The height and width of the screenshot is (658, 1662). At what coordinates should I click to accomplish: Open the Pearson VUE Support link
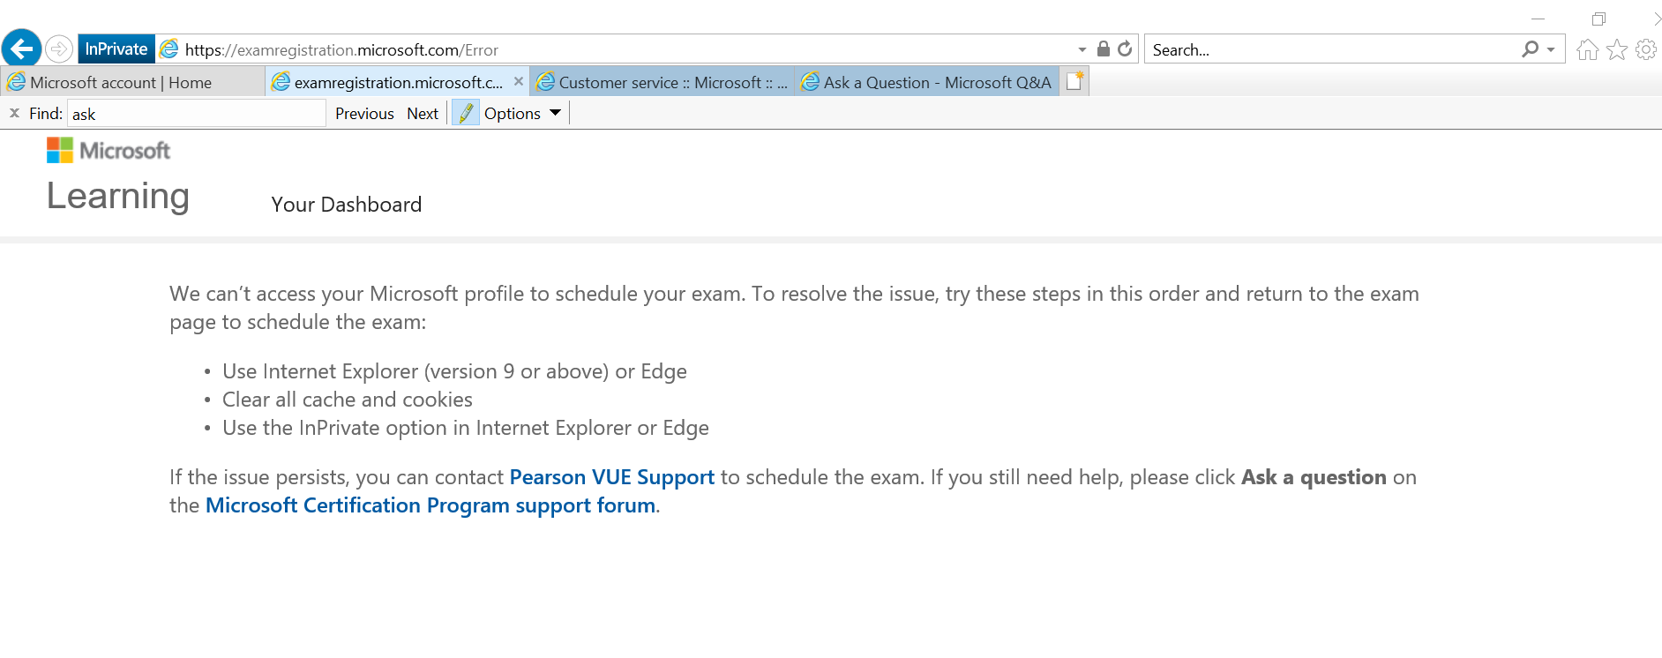coord(612,477)
